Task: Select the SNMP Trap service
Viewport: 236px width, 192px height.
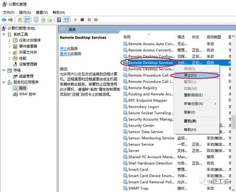Action: pyautogui.click(x=138, y=188)
